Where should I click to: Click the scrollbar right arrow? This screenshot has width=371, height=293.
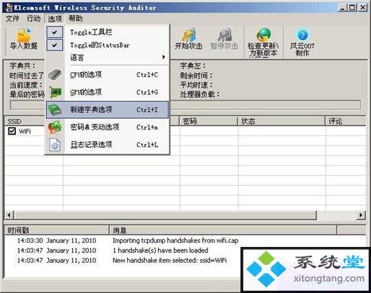[361, 215]
